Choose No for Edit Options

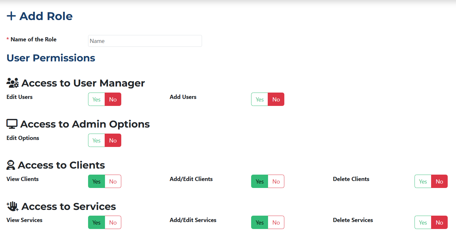(113, 141)
